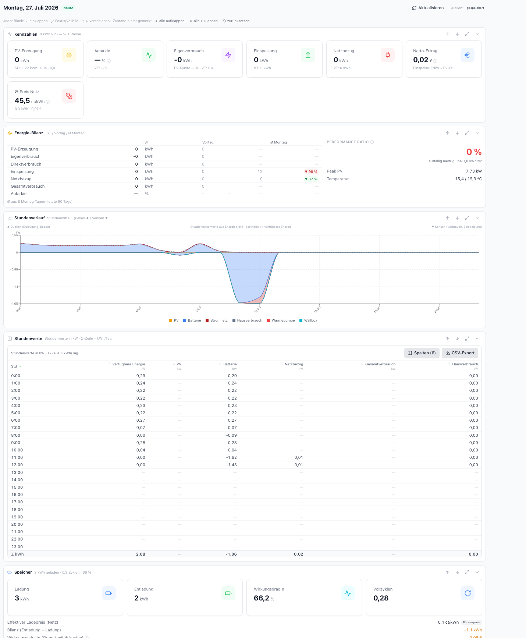
Task: Collapse the Kennzahlen block with chevron
Action: pos(477,34)
